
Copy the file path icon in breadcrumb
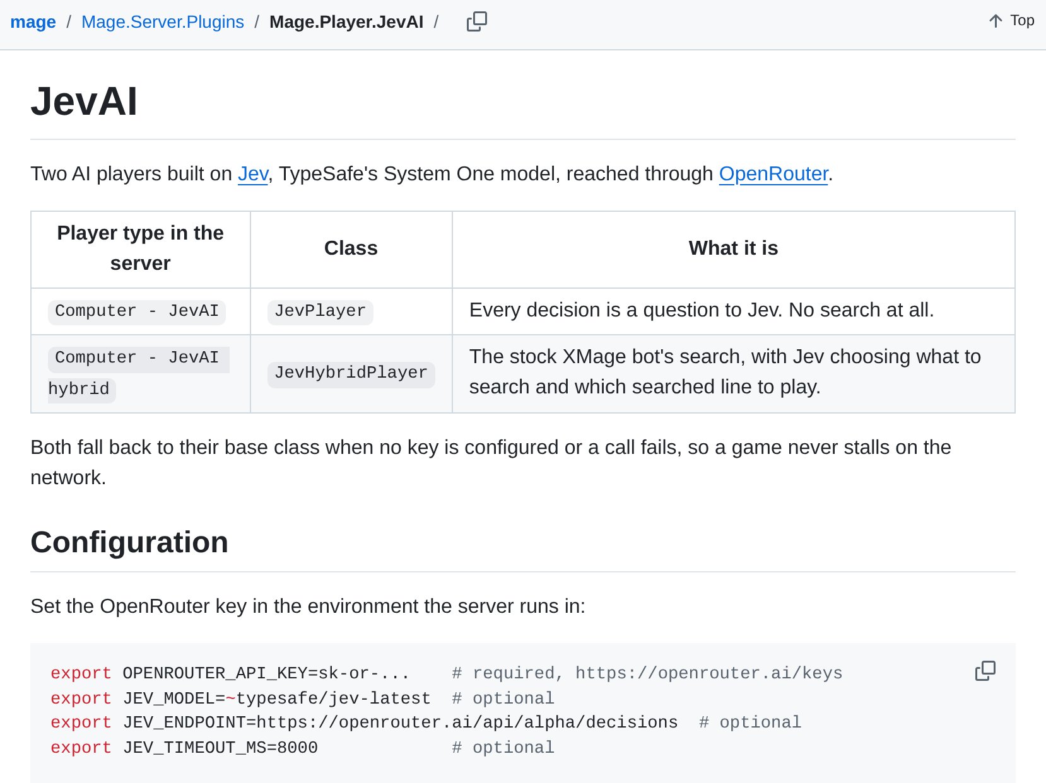click(477, 21)
